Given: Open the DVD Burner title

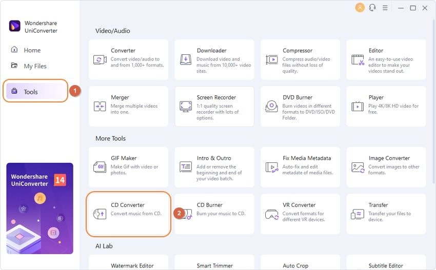Looking at the screenshot, I should (x=298, y=97).
